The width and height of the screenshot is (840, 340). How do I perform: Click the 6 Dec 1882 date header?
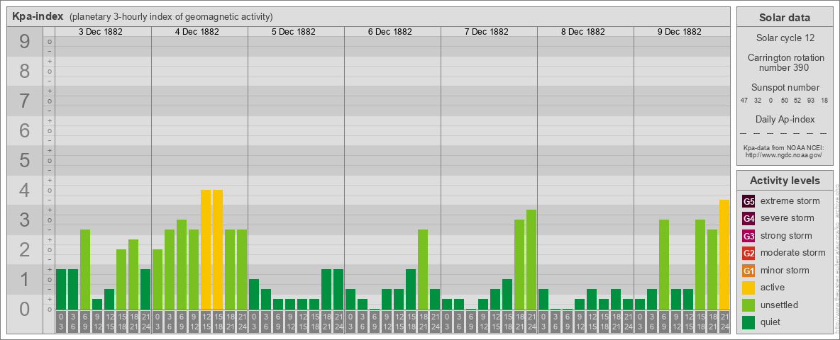(x=390, y=32)
